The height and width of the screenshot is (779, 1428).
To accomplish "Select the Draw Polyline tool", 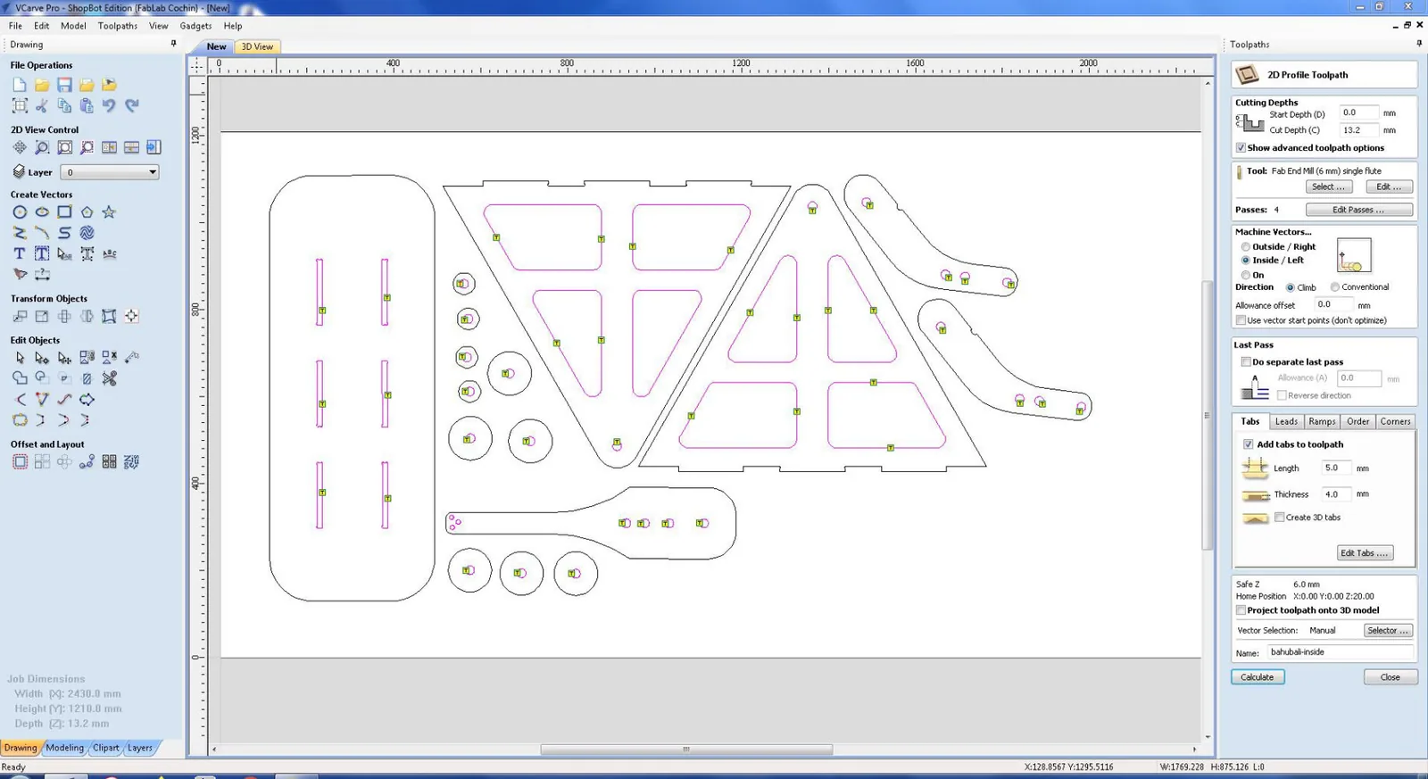I will click(x=20, y=233).
